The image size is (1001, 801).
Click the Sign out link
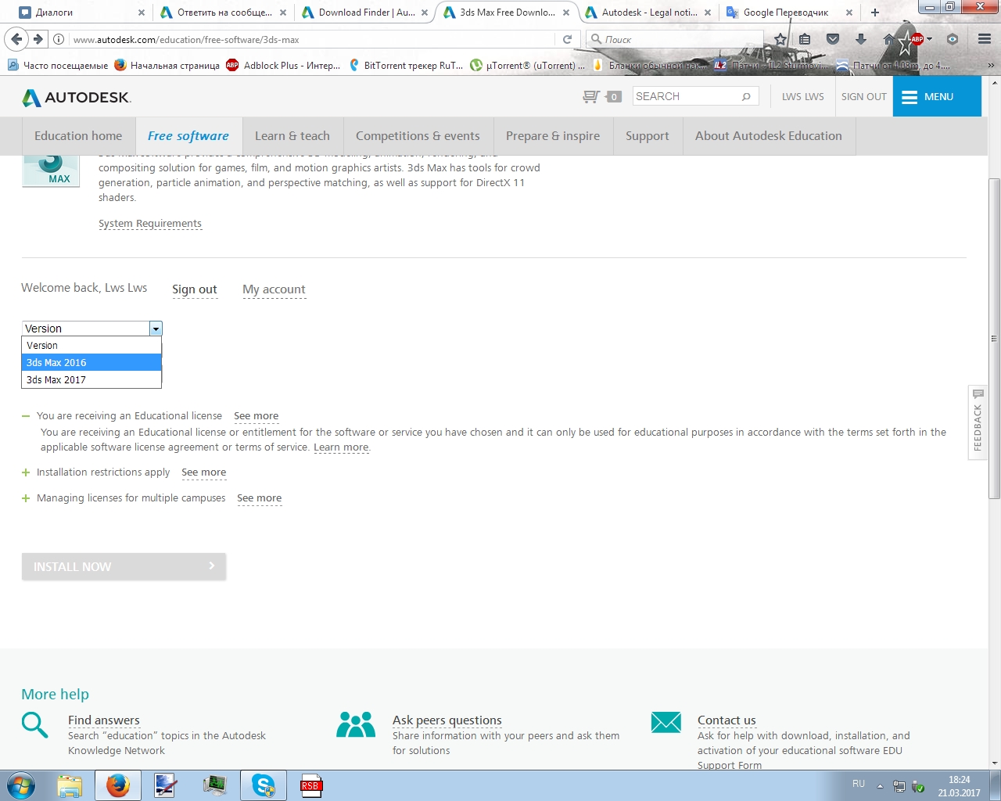click(x=195, y=289)
